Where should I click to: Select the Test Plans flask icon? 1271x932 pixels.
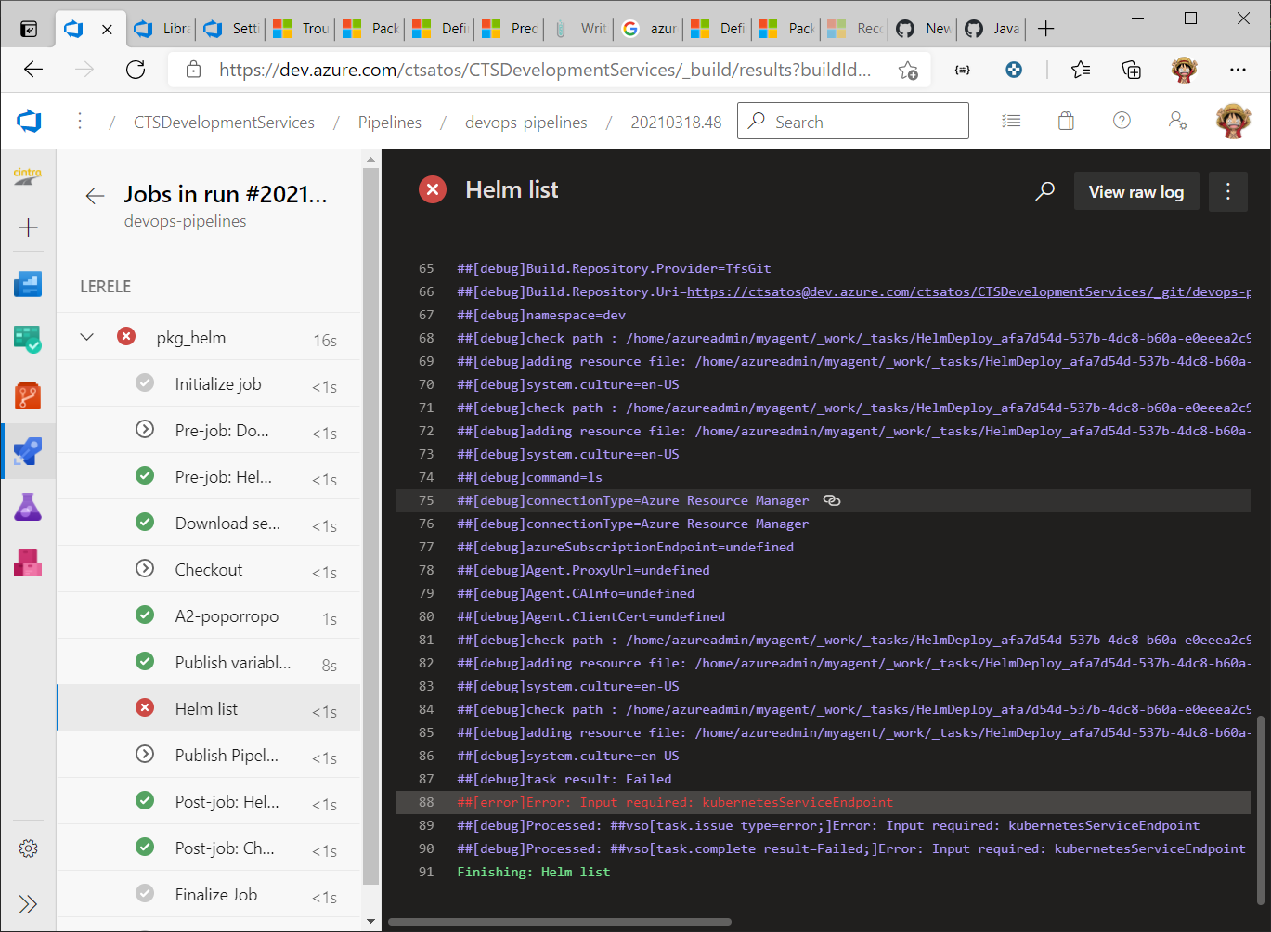pos(28,507)
